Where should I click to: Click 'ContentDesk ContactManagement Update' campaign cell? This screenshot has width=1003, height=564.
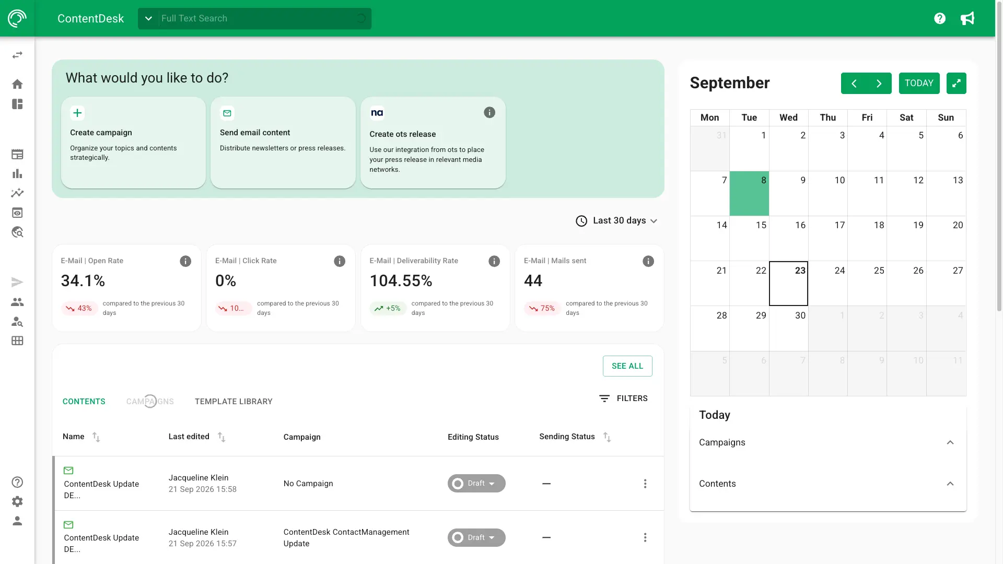click(x=346, y=537)
